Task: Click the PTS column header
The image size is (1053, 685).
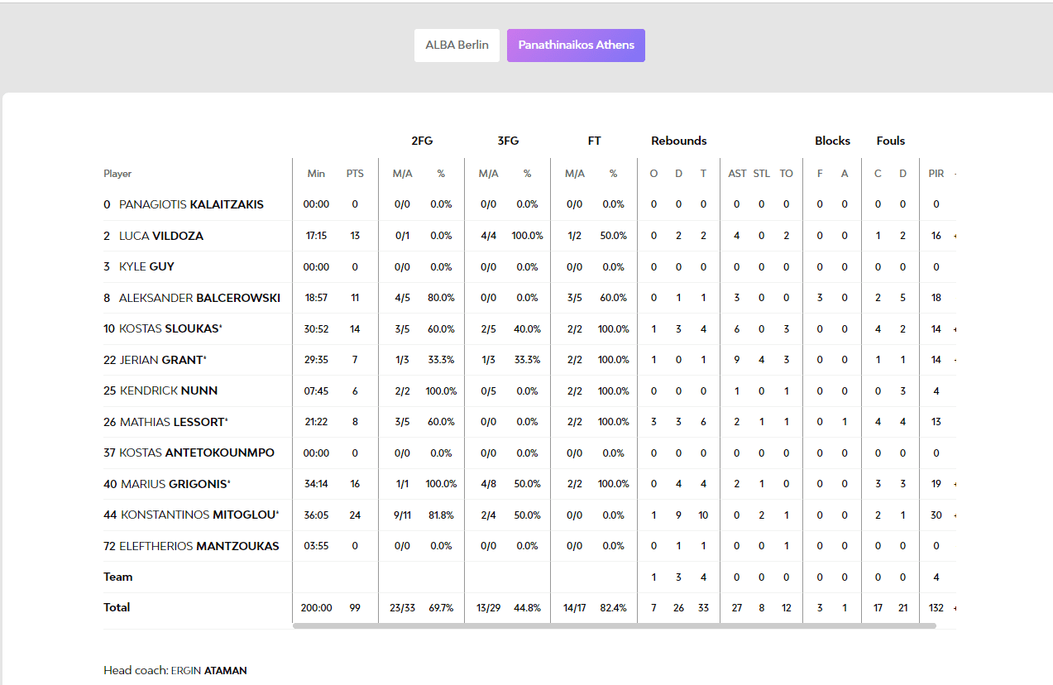Action: (355, 174)
